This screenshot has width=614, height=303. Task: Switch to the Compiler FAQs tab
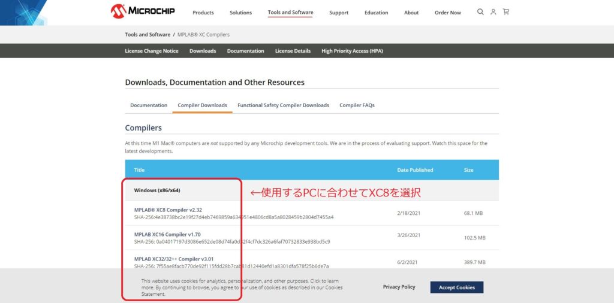pos(357,105)
